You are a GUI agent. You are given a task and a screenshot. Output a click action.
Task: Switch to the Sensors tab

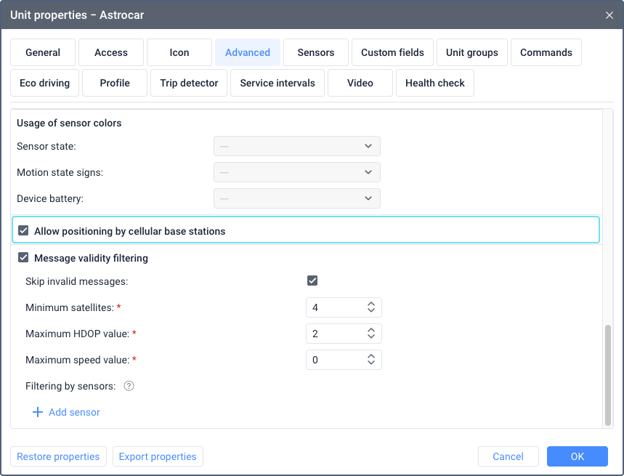click(316, 52)
